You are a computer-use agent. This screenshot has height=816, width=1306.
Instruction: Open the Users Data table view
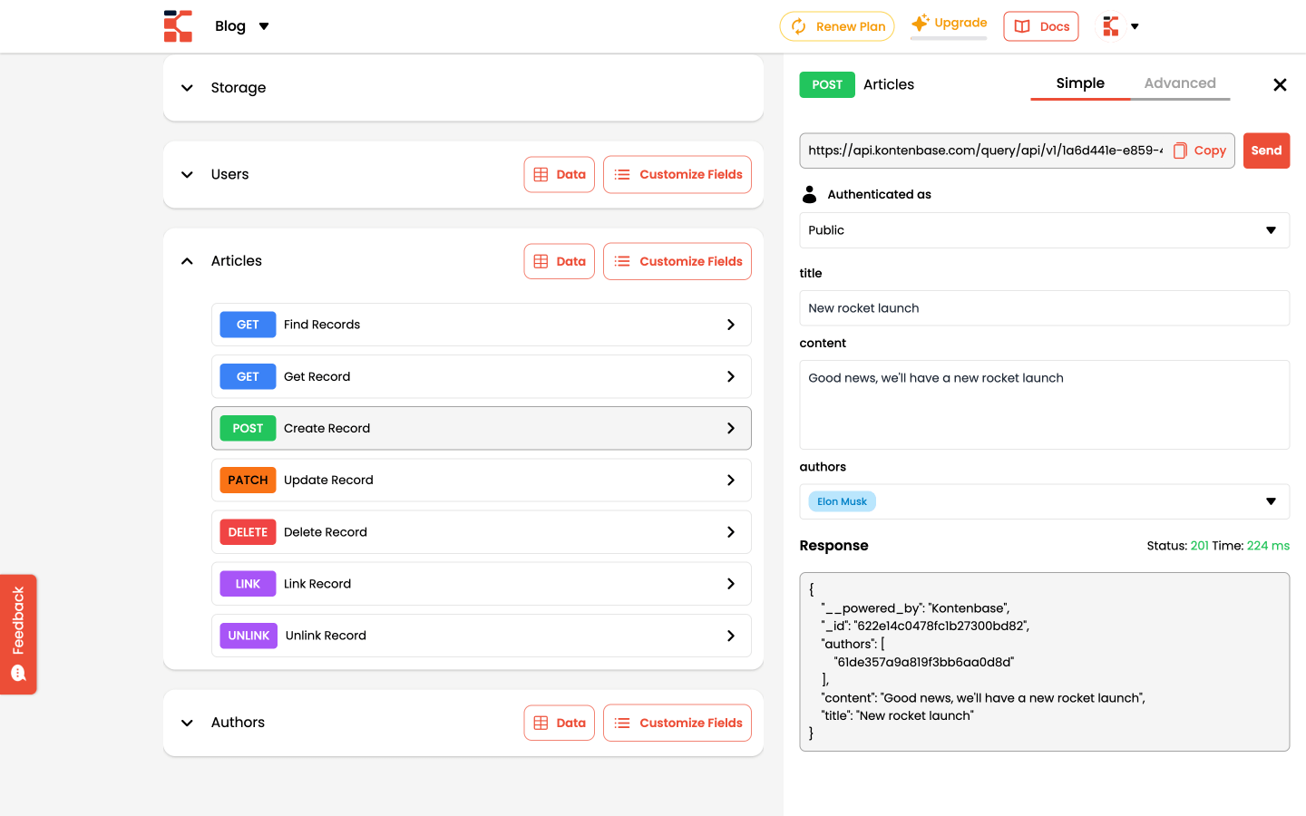[x=559, y=174]
